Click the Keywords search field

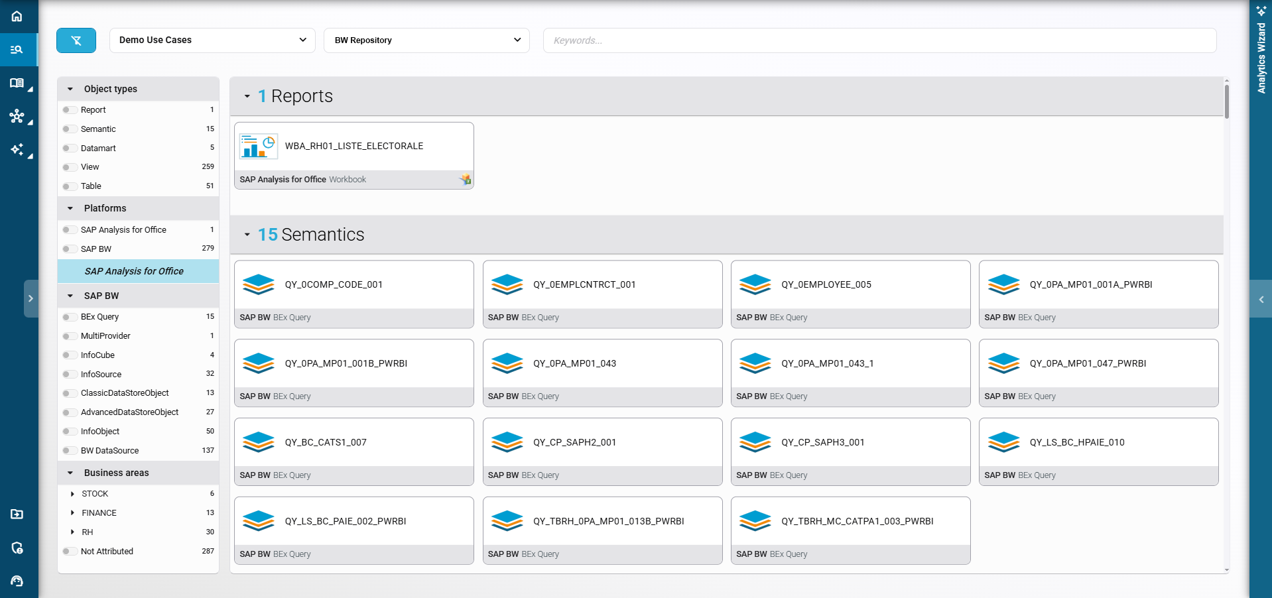pos(879,40)
